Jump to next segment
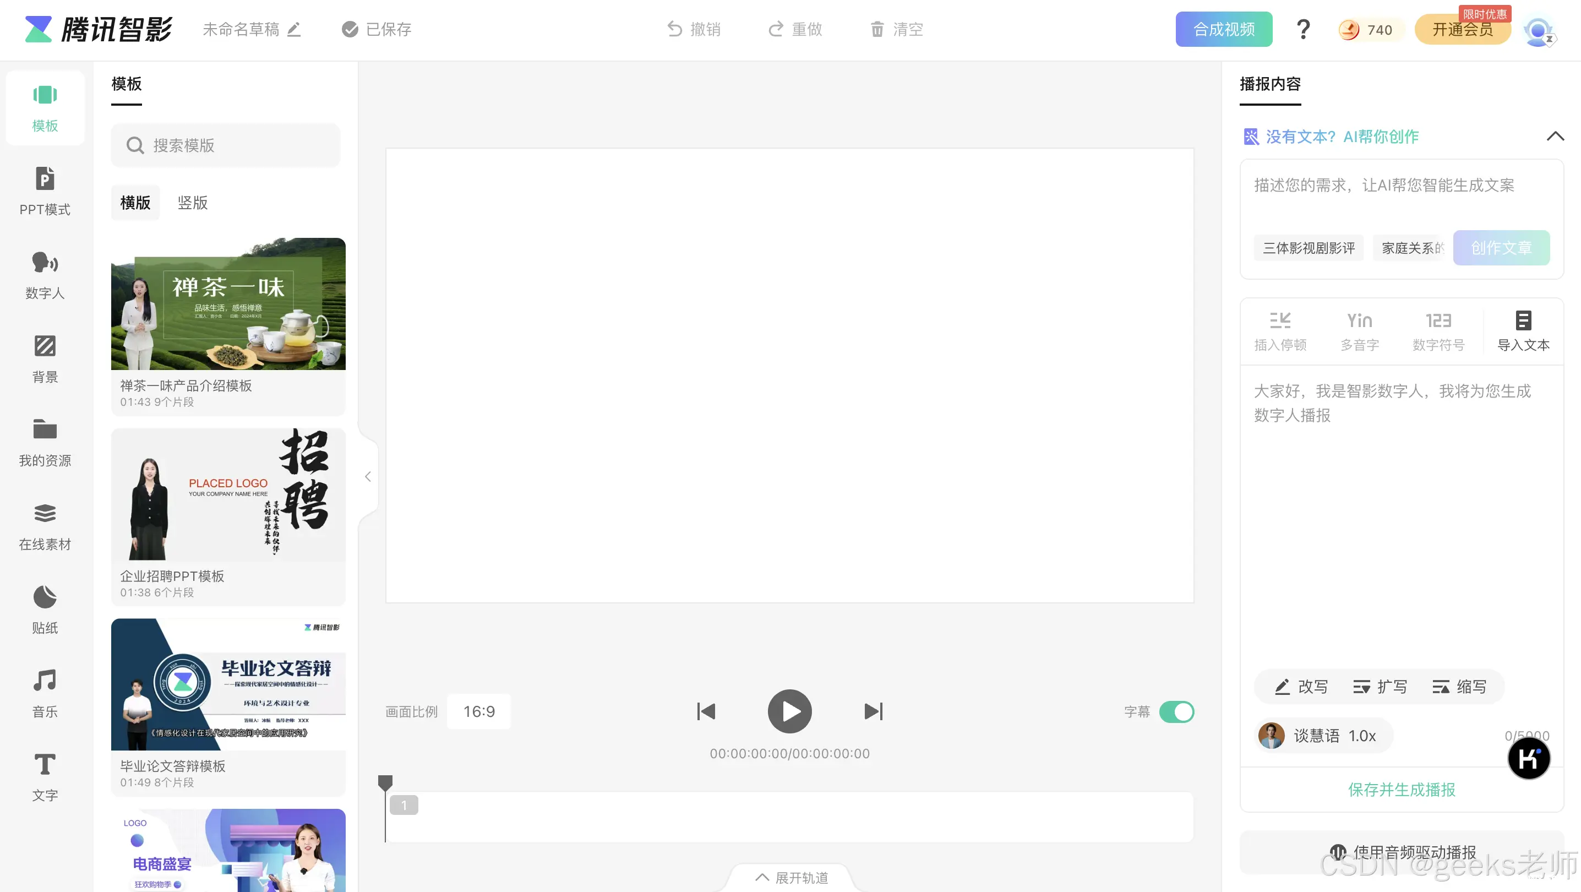Image resolution: width=1581 pixels, height=892 pixels. (874, 711)
